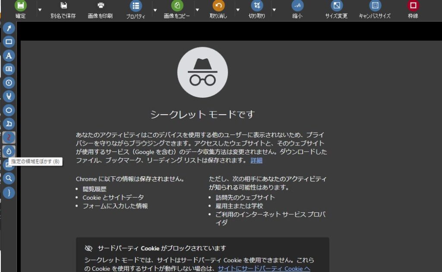Select the red freehand squiggle tool
The width and height of the screenshot is (442, 272).
[x=9, y=138]
